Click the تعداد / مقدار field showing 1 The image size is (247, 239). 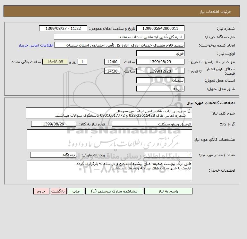(x=168, y=155)
